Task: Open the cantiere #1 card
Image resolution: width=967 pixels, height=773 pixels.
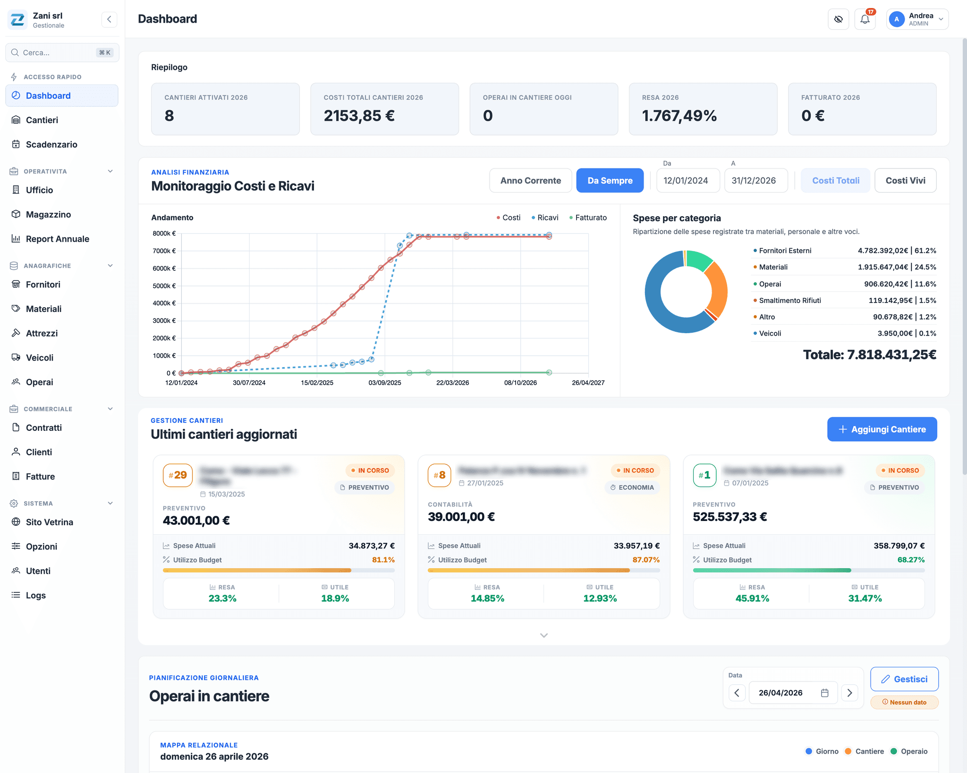Action: click(809, 537)
